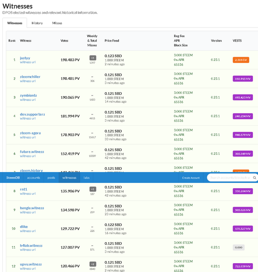Open justyy's witness url link

(x=28, y=62)
